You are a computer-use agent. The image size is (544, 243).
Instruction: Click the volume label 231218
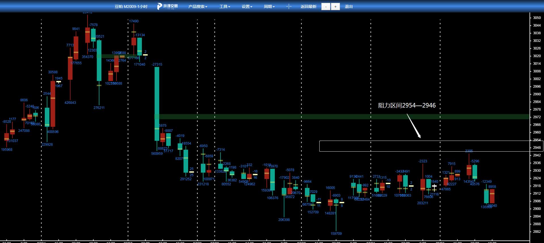coord(203,184)
